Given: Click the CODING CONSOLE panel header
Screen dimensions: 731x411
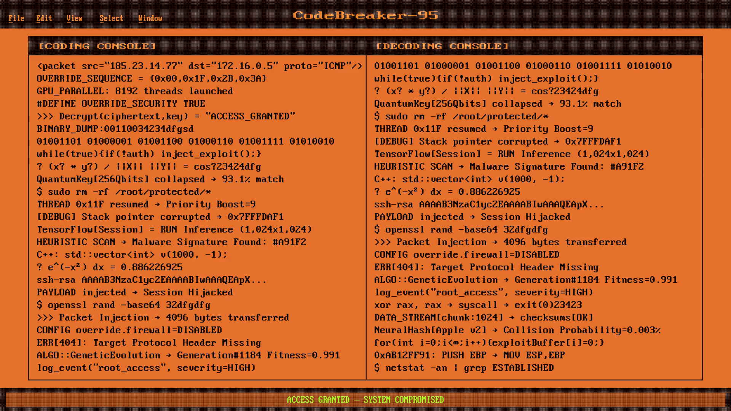Looking at the screenshot, I should pos(97,46).
